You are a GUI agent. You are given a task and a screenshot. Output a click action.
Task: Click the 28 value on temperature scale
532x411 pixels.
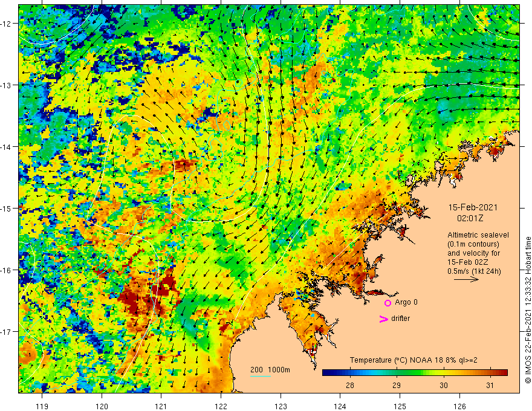pyautogui.click(x=350, y=385)
